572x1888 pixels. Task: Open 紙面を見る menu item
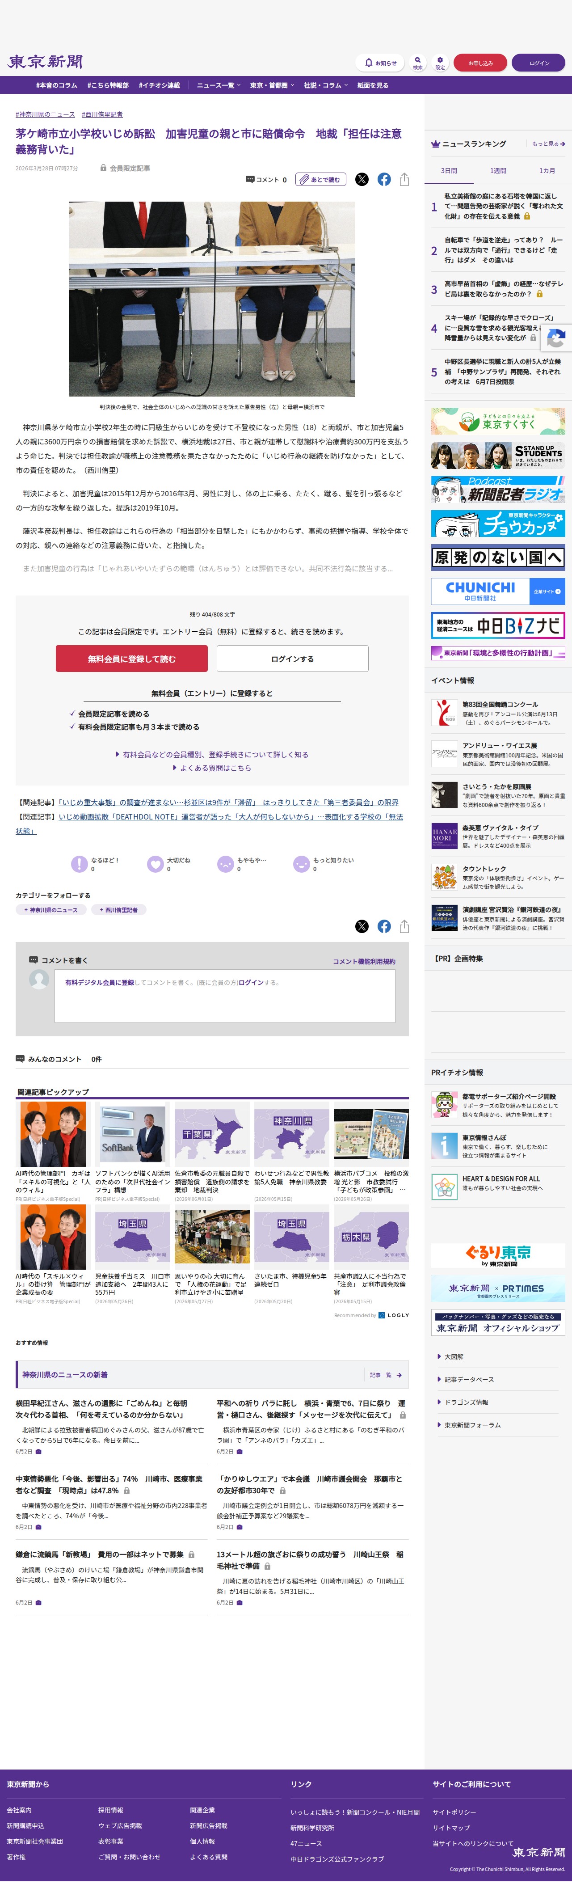pyautogui.click(x=373, y=85)
